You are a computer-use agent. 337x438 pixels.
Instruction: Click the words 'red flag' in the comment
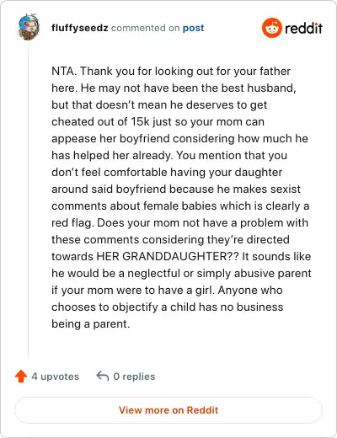[x=72, y=223]
